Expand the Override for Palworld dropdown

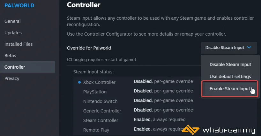click(x=229, y=48)
